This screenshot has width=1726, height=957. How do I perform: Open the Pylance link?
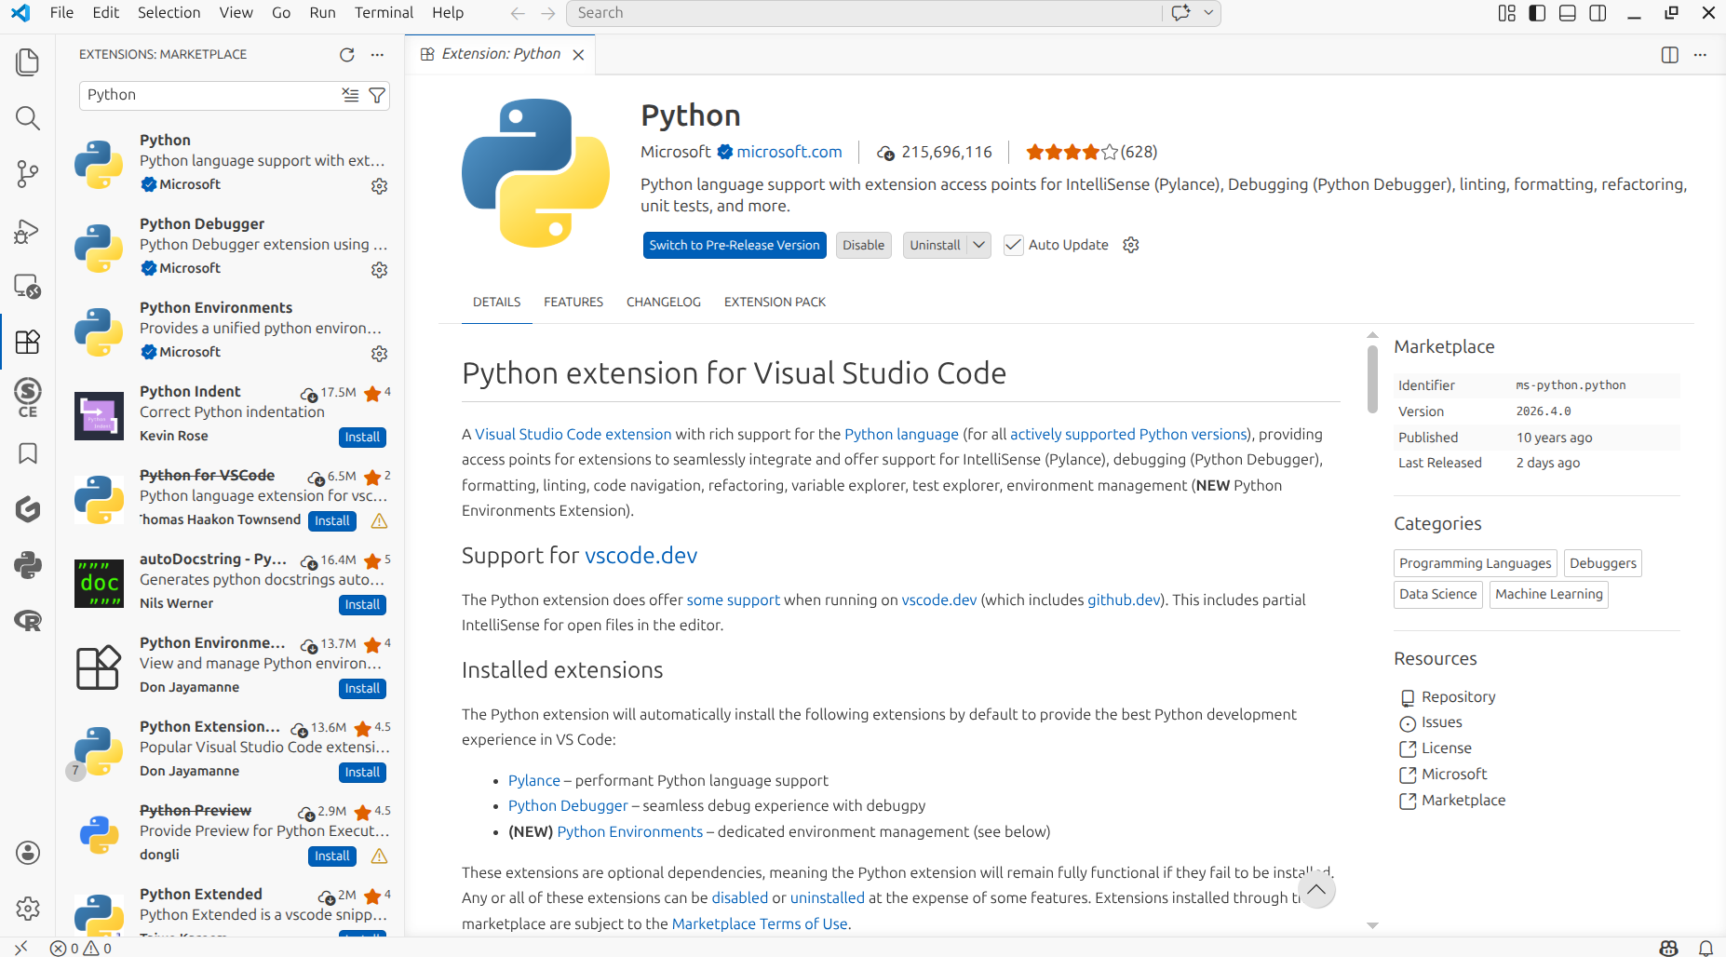534,780
